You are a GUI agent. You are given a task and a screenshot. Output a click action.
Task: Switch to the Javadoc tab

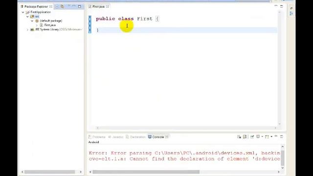click(116, 137)
